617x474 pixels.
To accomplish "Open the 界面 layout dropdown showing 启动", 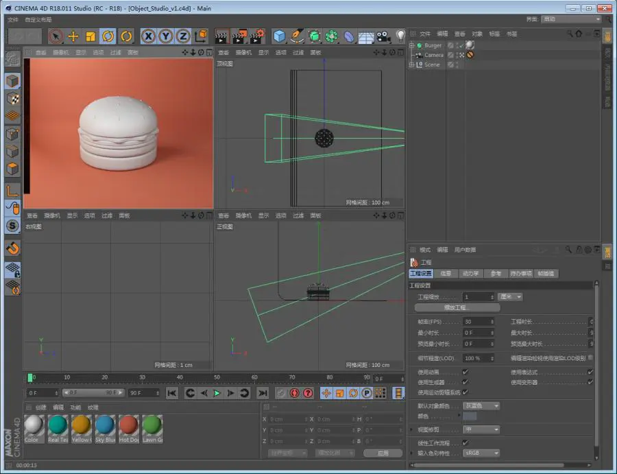I will point(570,19).
